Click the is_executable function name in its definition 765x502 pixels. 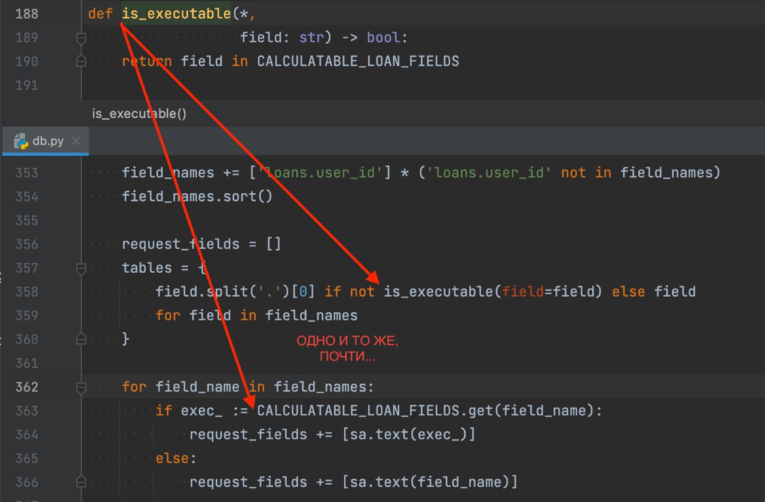click(176, 14)
